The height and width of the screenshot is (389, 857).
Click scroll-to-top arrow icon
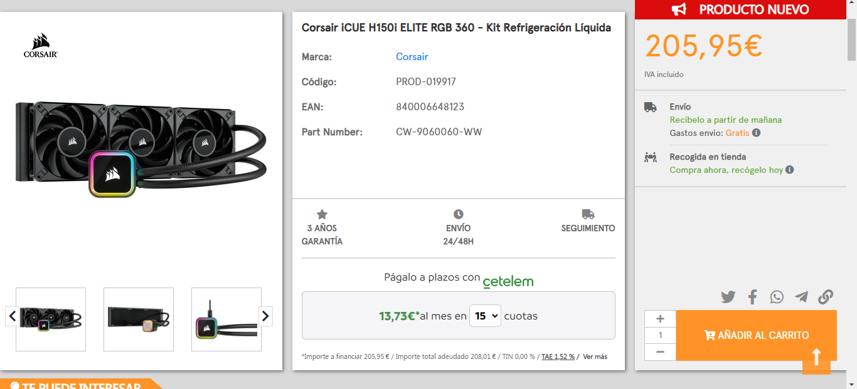pos(816,358)
